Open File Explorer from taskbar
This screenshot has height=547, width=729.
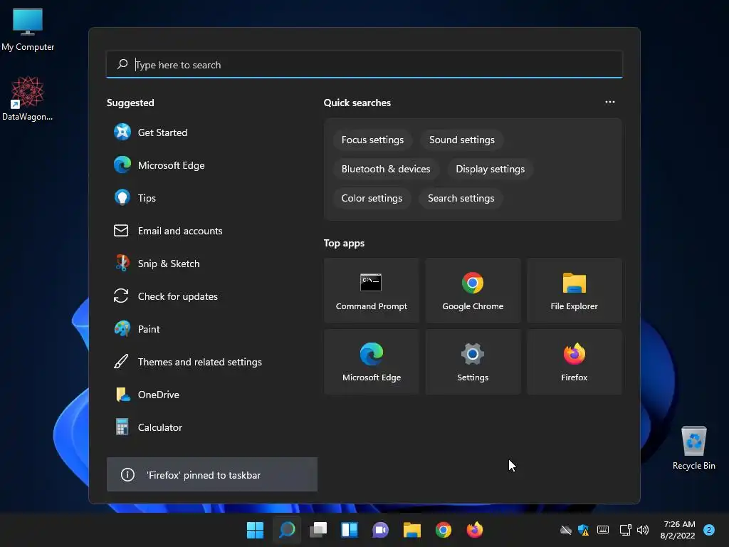[x=412, y=530]
